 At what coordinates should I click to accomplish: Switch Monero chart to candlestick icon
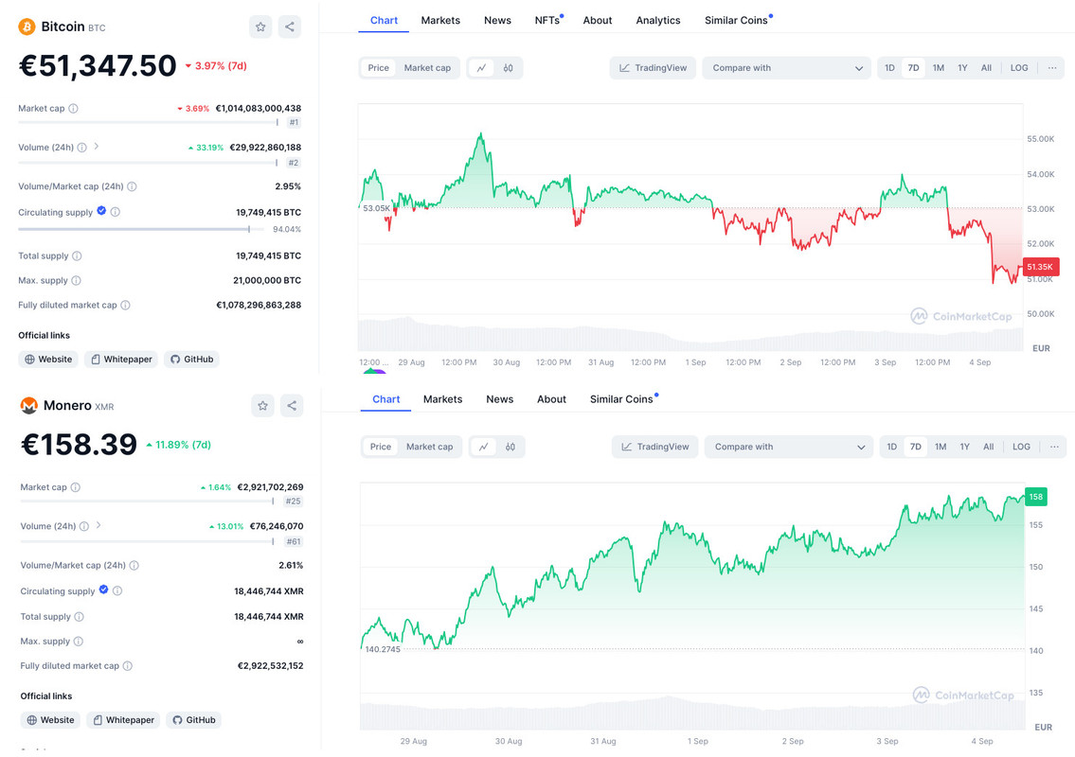click(x=511, y=447)
